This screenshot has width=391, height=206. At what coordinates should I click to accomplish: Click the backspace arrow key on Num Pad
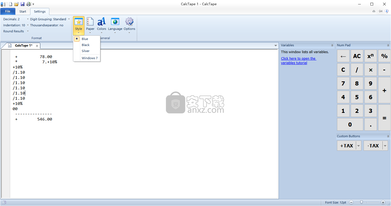pyautogui.click(x=343, y=56)
